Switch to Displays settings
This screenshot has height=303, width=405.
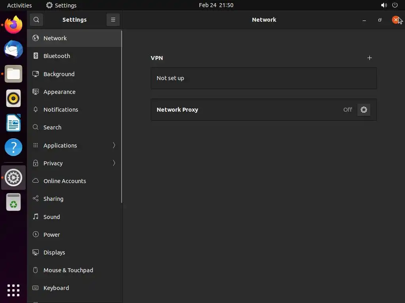(x=54, y=252)
